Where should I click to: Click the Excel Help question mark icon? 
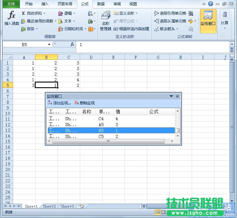coord(211,4)
